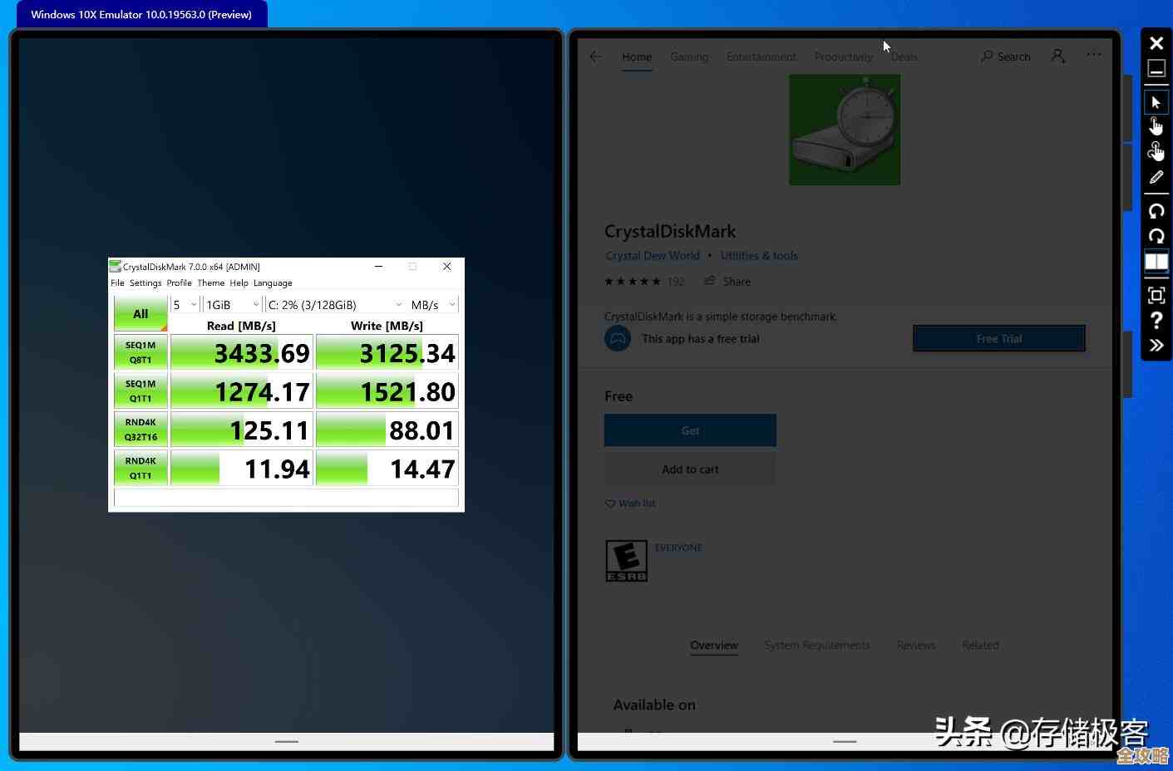Image resolution: width=1173 pixels, height=771 pixels.
Task: Select the single-touch hand tool in emulator toolbar
Action: (x=1156, y=126)
